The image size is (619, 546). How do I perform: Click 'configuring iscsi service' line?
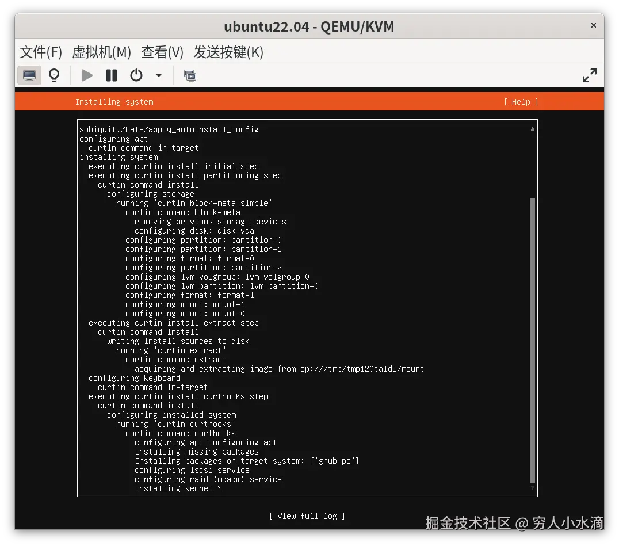click(x=192, y=470)
